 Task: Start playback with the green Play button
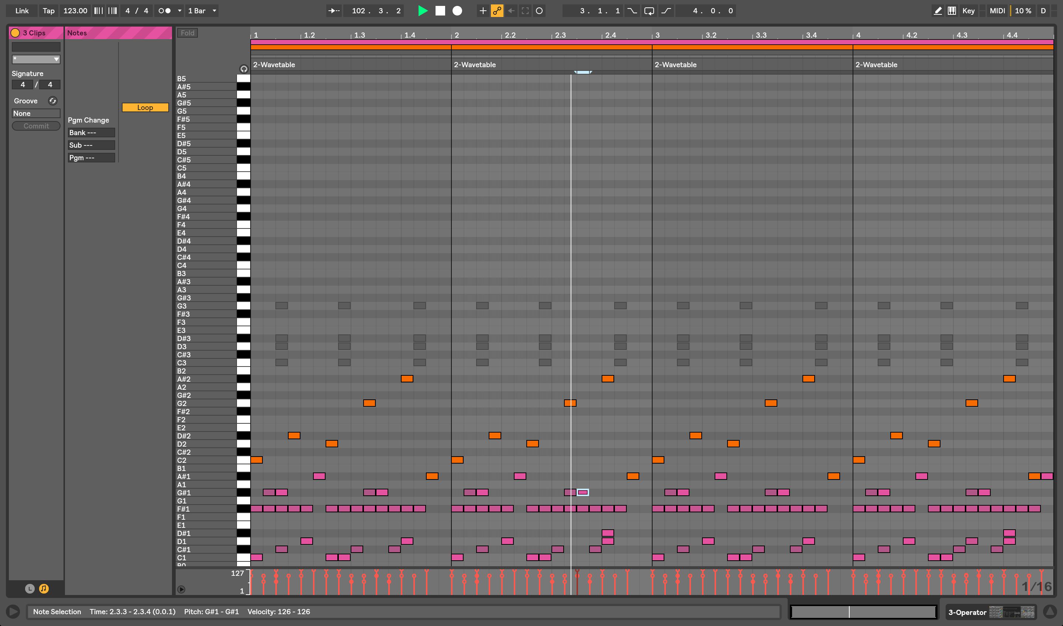(422, 11)
